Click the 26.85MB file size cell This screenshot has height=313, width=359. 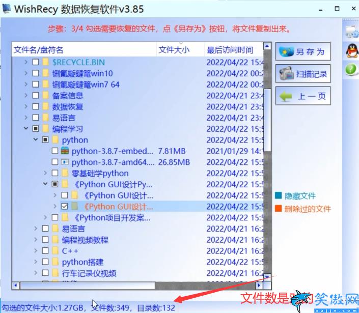(174, 162)
